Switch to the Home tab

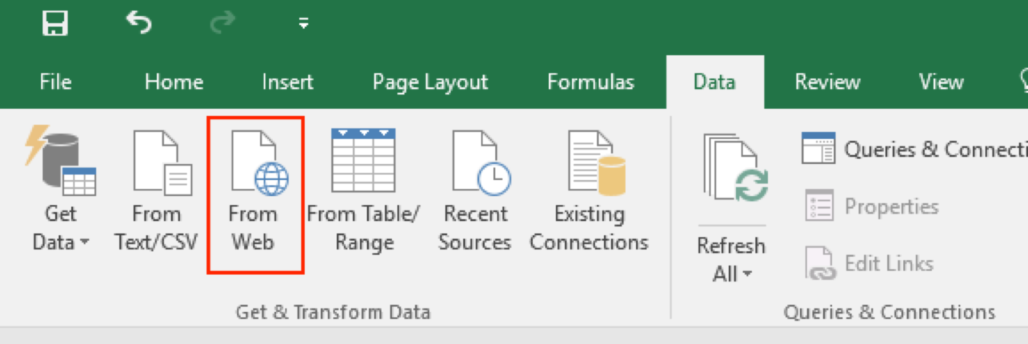click(x=174, y=82)
